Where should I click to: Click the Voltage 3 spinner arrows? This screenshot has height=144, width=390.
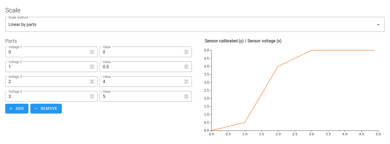coord(92,82)
